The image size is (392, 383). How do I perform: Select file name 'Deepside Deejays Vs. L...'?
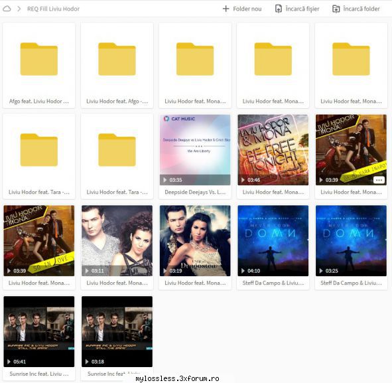195,192
